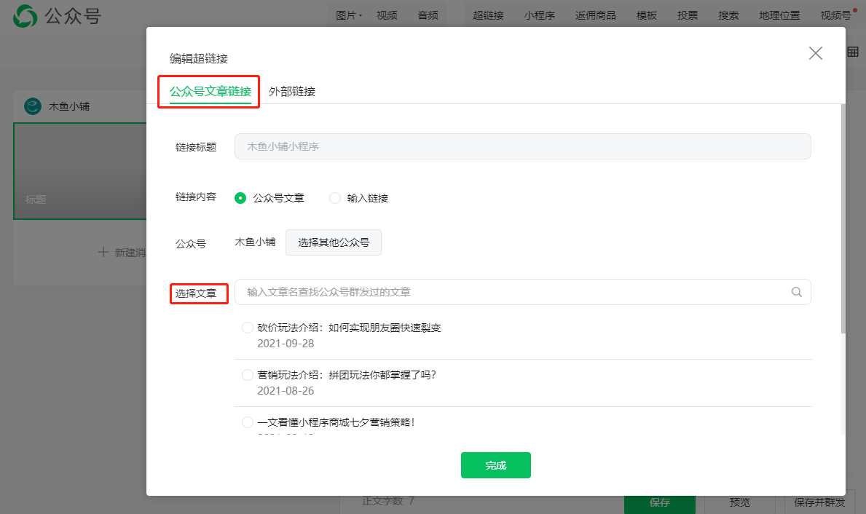This screenshot has height=514, width=866.
Task: Switch to the 外部链接 tab
Action: click(292, 92)
